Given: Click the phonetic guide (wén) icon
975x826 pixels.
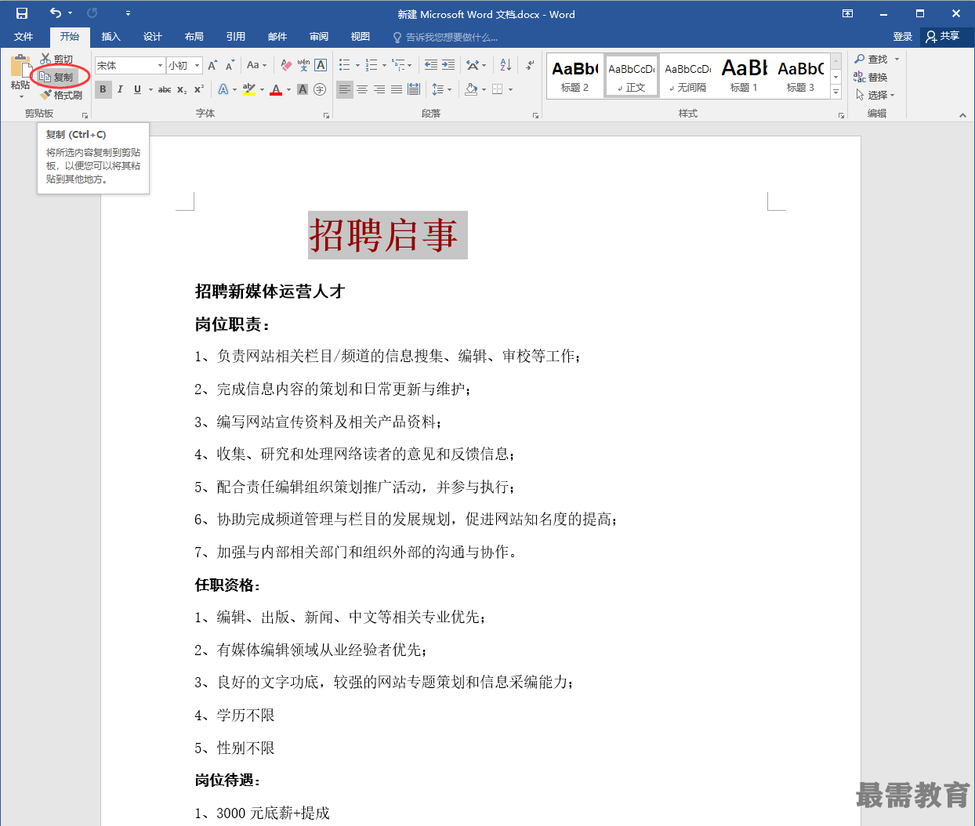Looking at the screenshot, I should (303, 65).
